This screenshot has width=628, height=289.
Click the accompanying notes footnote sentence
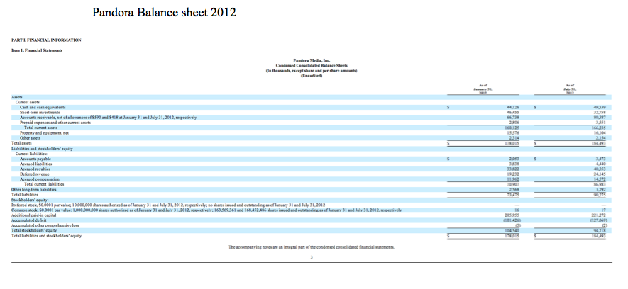(312, 247)
